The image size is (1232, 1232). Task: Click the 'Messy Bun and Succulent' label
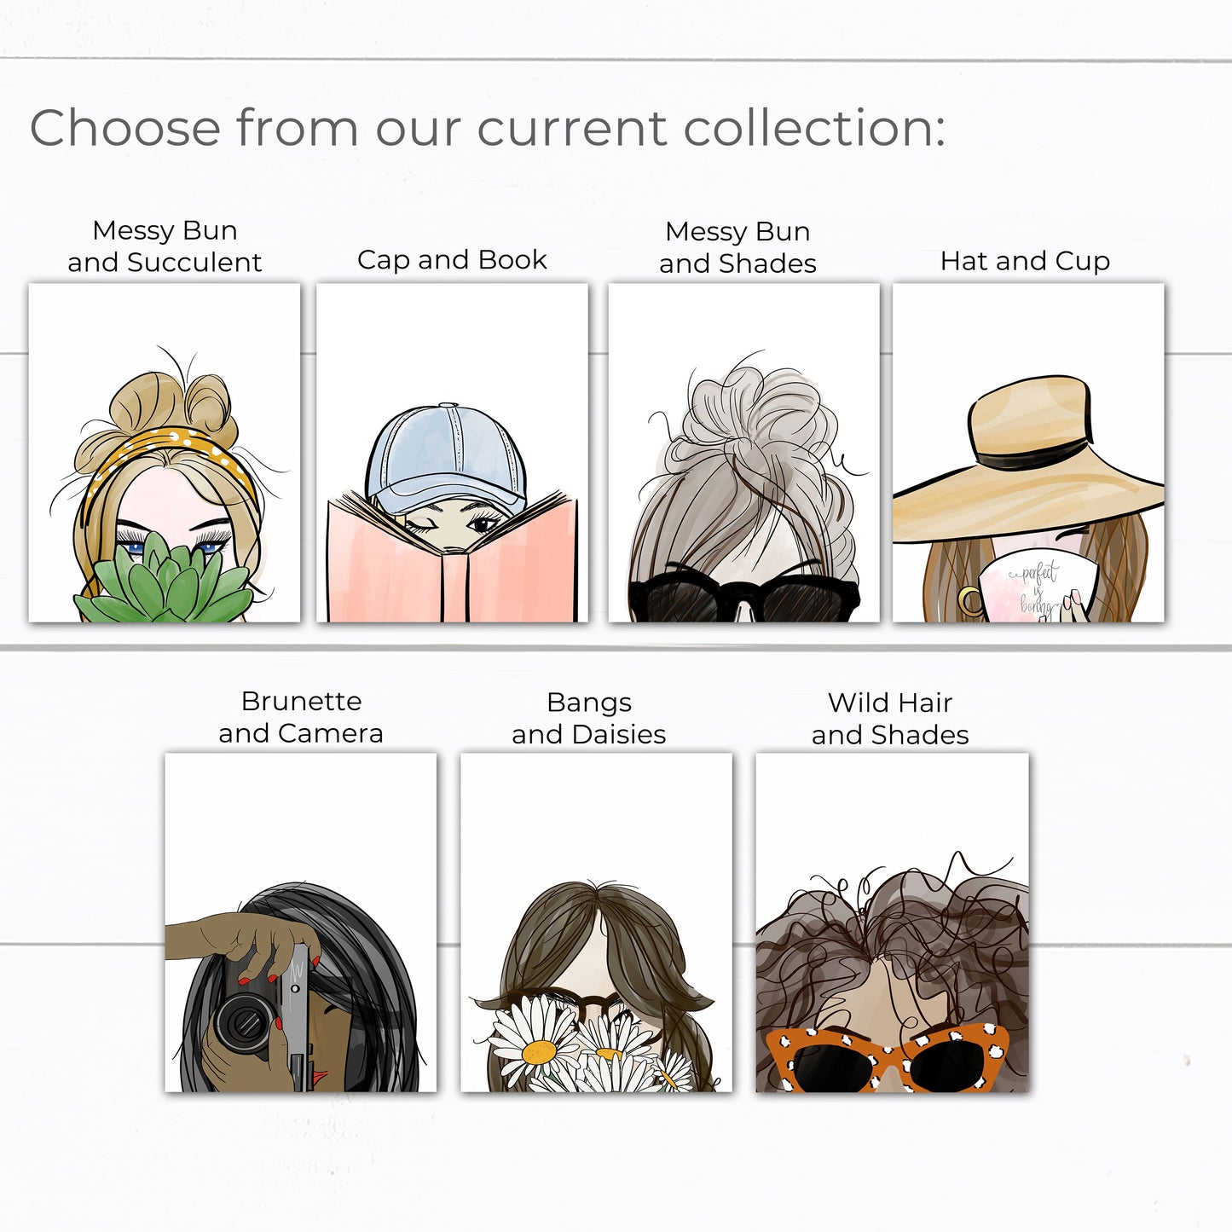click(165, 246)
